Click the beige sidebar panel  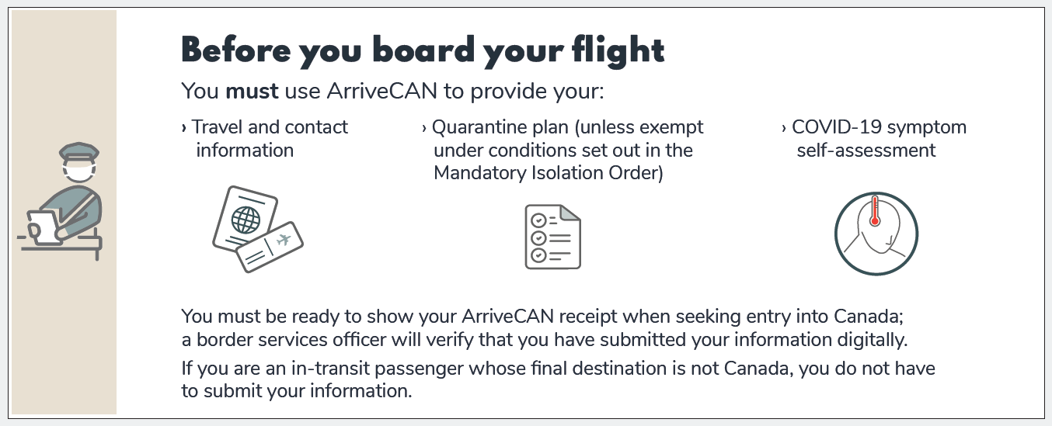click(x=64, y=212)
